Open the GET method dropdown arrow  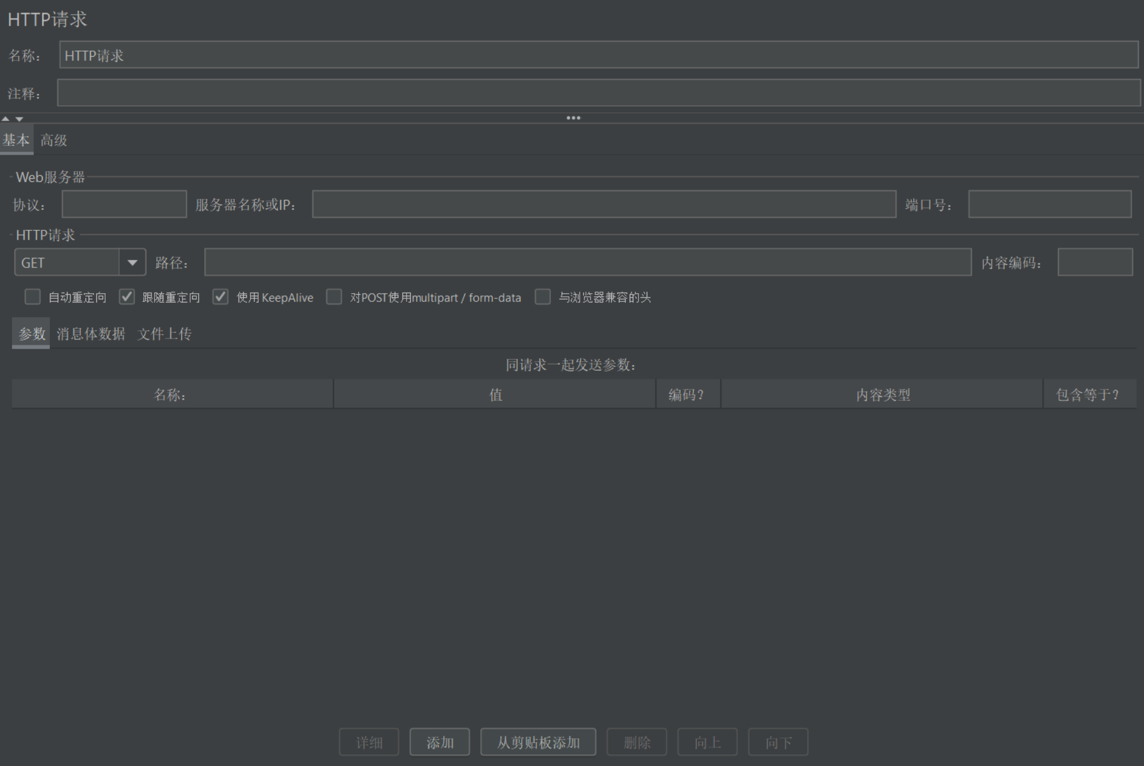[132, 263]
